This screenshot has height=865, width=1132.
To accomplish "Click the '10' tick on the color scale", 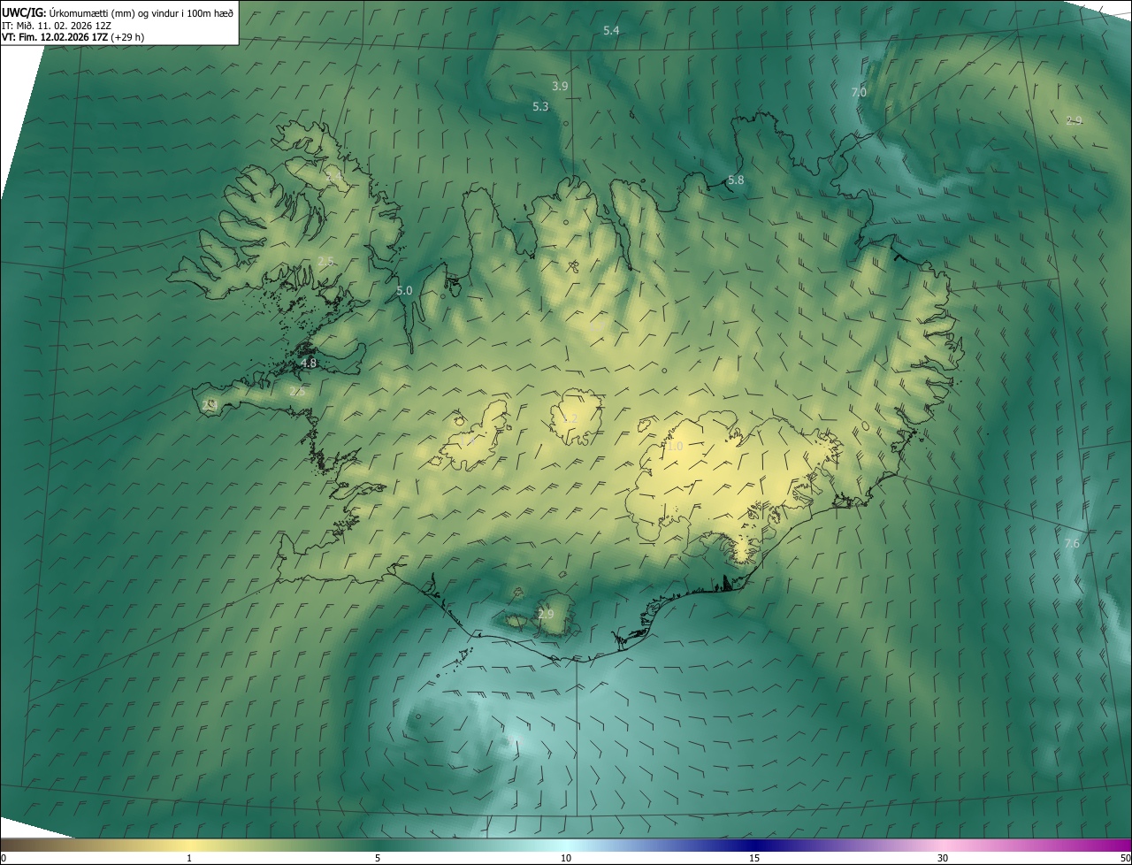I will point(566,858).
